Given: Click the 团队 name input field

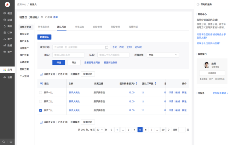Looking at the screenshot, I should click(x=68, y=55).
